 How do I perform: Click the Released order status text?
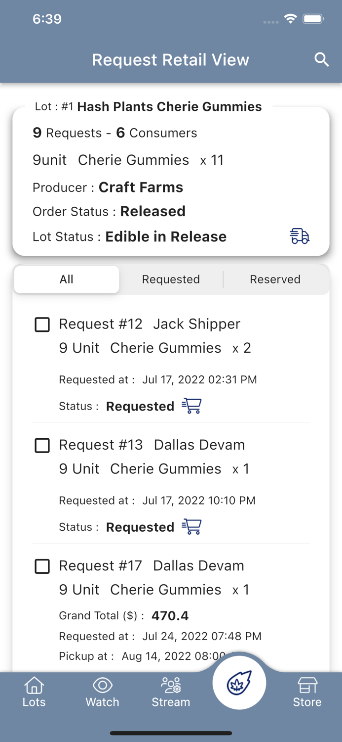coord(152,211)
